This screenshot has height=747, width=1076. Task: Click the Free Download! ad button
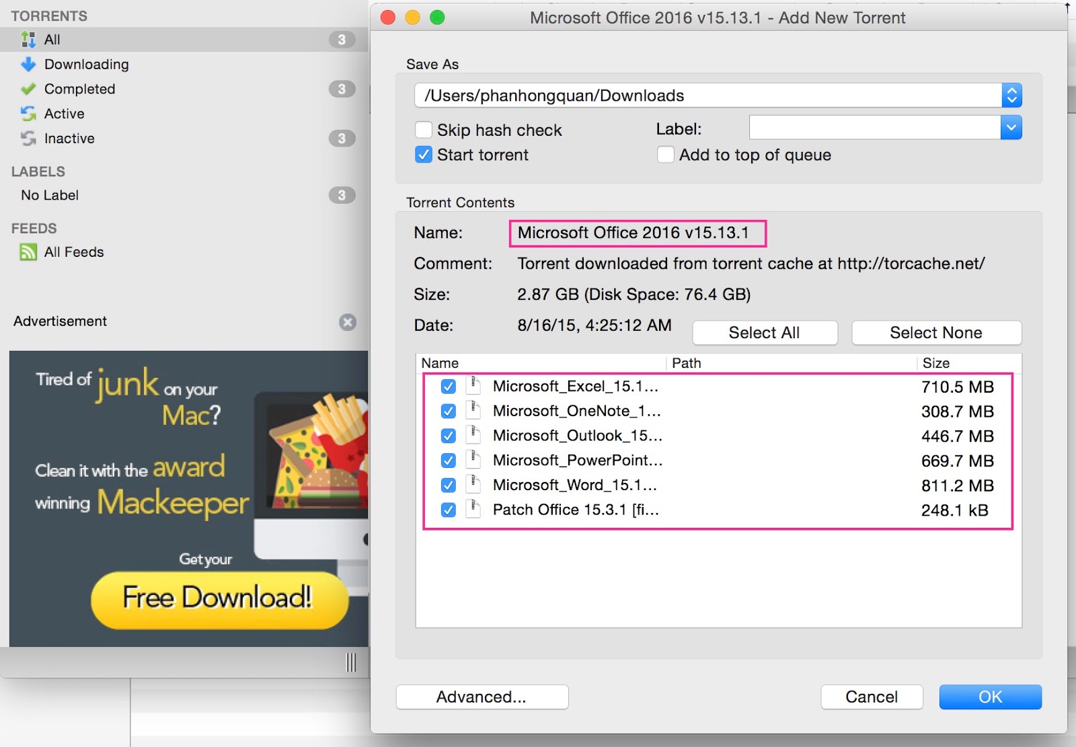tap(219, 600)
